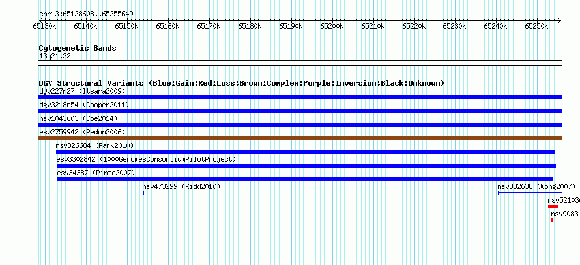Click the 65160k ruler position
Viewport: 580px width, 265px height.
pos(167,26)
